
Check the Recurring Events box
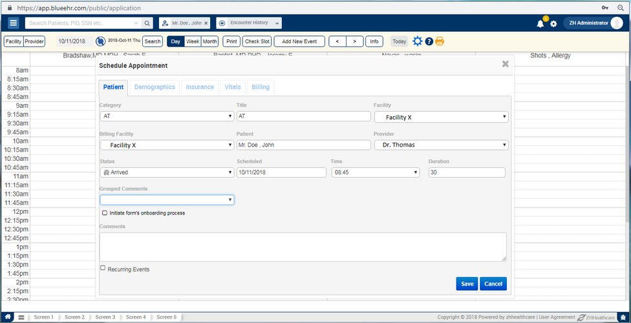(103, 268)
